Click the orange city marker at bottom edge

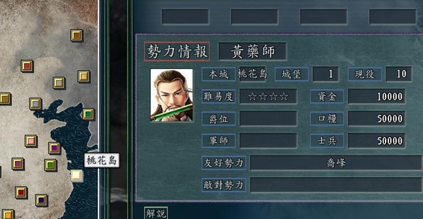pyautogui.click(x=8, y=215)
